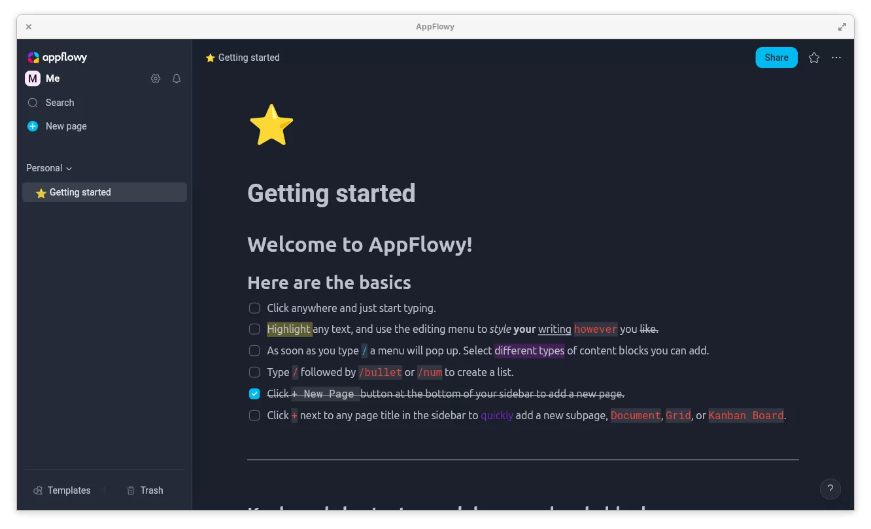The image size is (871, 529).
Task: Close the AppFlowy window with the X
Action: click(x=29, y=27)
